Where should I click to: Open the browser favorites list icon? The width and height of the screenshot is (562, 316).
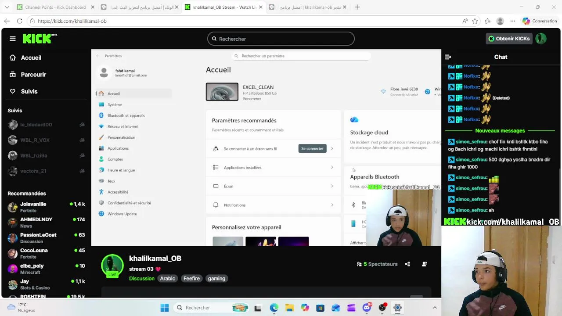coord(487,21)
